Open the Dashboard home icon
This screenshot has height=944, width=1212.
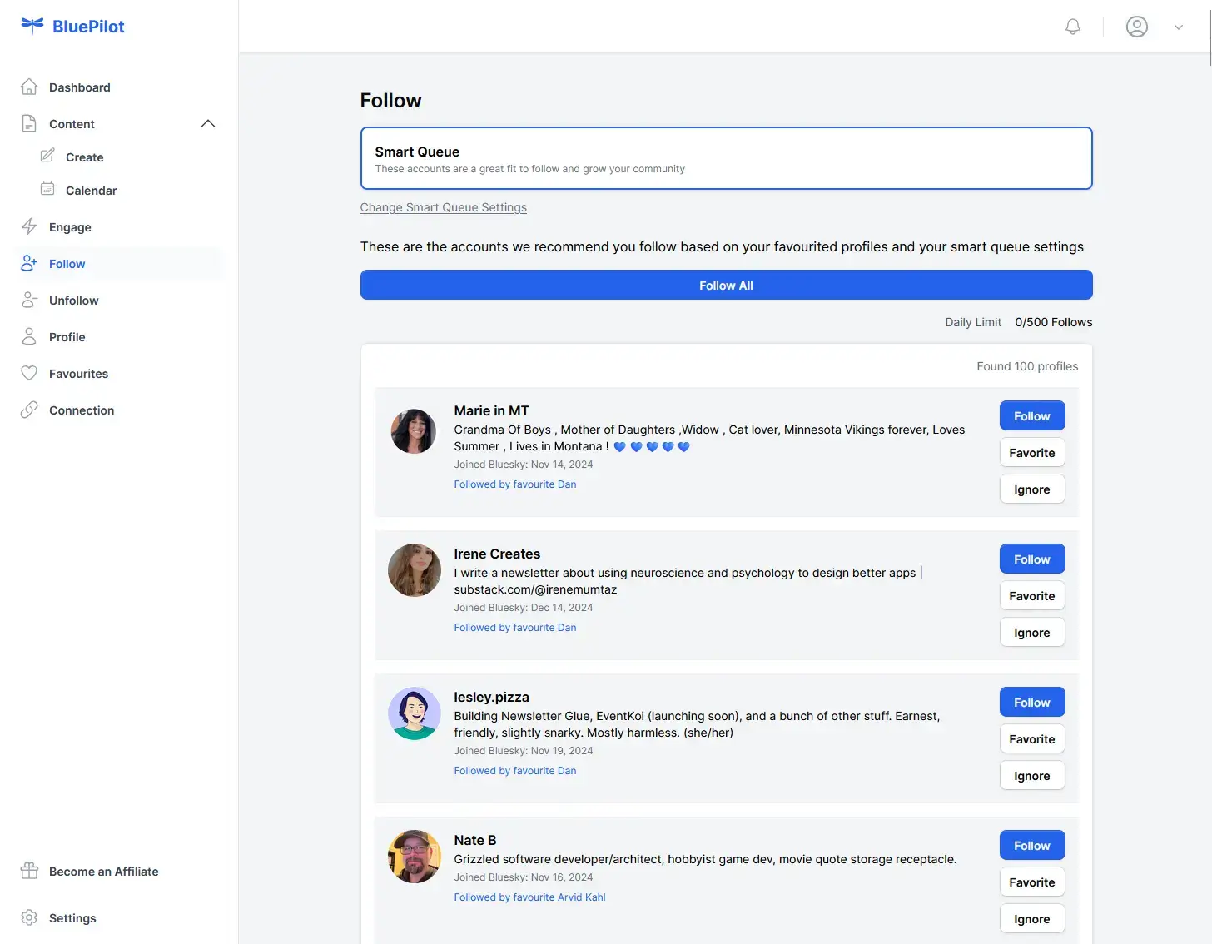tap(28, 86)
